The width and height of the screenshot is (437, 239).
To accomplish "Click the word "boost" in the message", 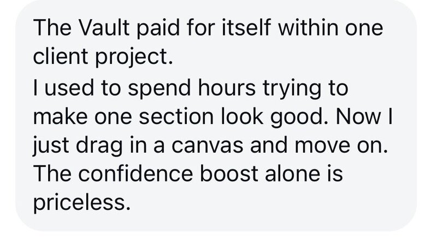I will pos(229,173).
